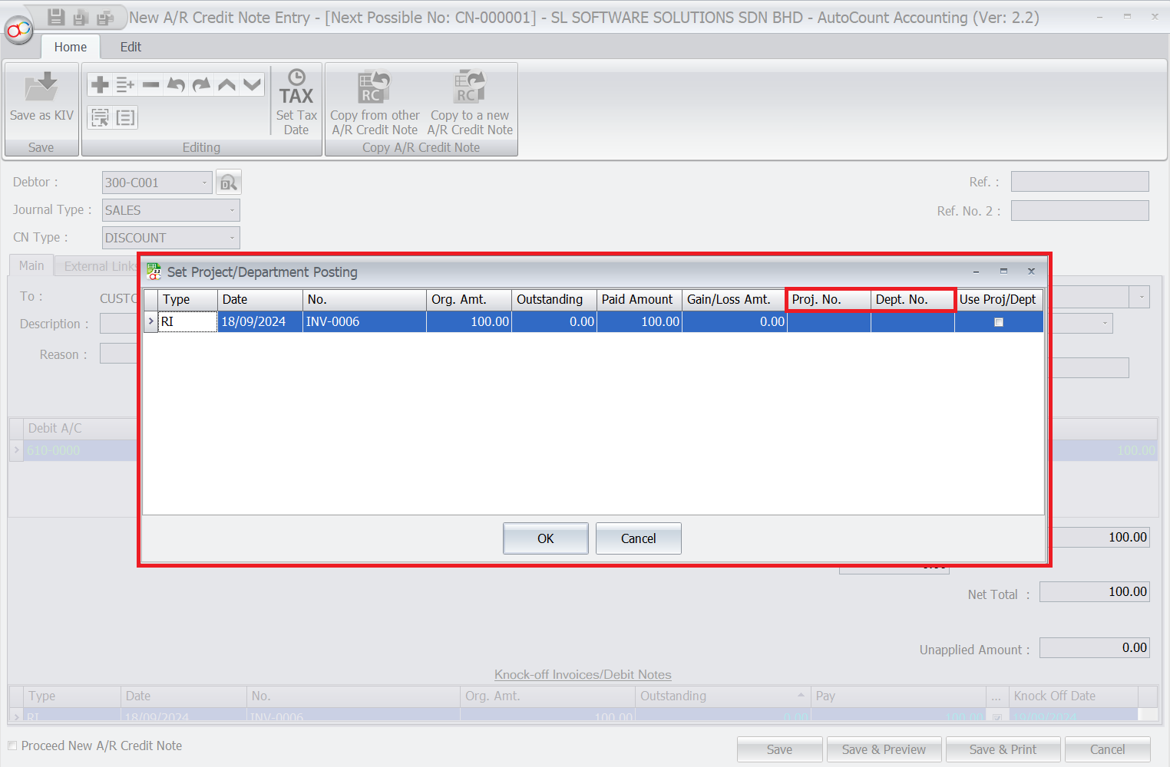
Task: Click the Save as KIV icon
Action: click(x=41, y=87)
